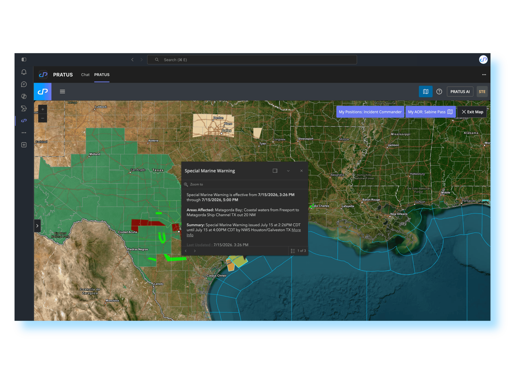
Task: Expand the left side panel arrow
Action: (x=37, y=226)
